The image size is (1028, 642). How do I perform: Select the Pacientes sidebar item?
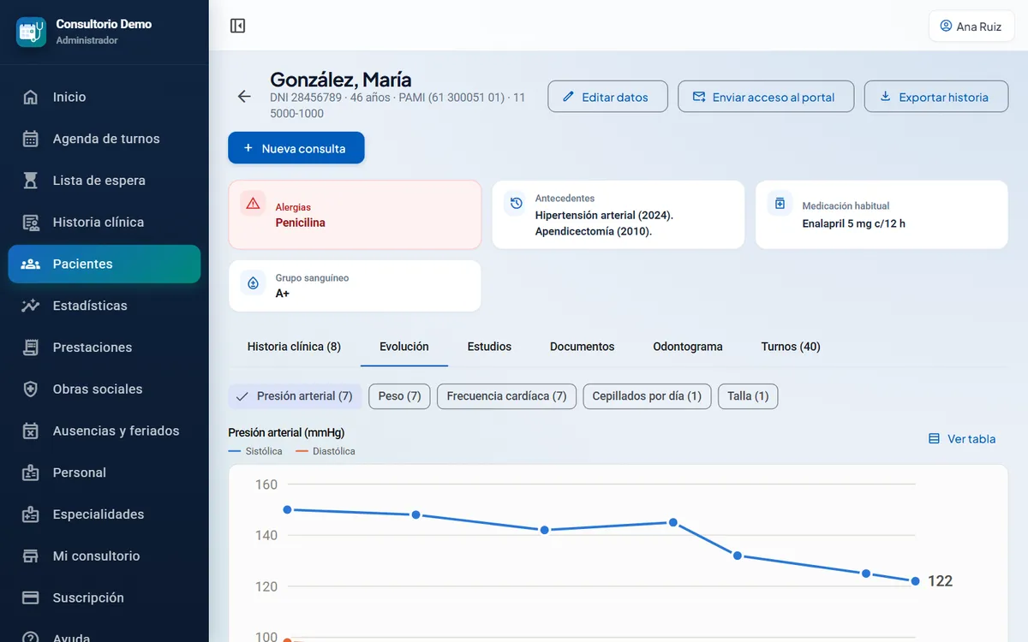105,264
